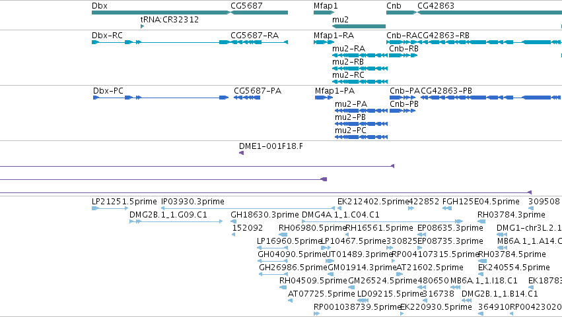This screenshot has height=317, width=562.
Task: Select the EP08635.3prime EST label
Action: pyautogui.click(x=450, y=228)
